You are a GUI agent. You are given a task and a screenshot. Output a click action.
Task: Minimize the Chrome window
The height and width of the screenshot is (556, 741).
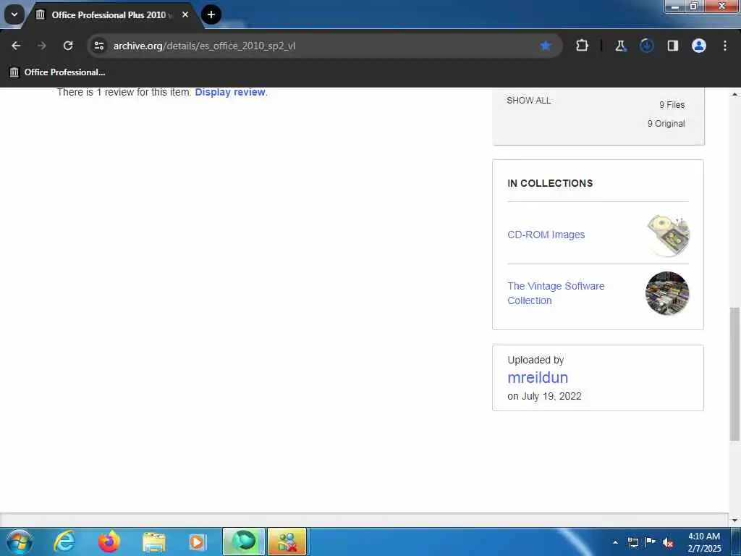tap(675, 6)
